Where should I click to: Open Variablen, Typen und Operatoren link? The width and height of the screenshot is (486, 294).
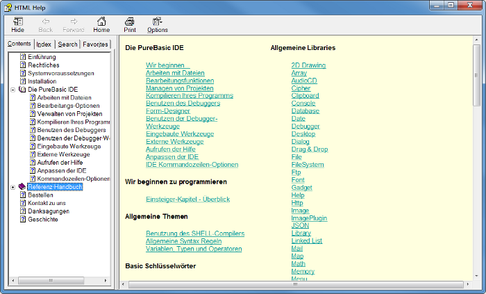coord(194,249)
